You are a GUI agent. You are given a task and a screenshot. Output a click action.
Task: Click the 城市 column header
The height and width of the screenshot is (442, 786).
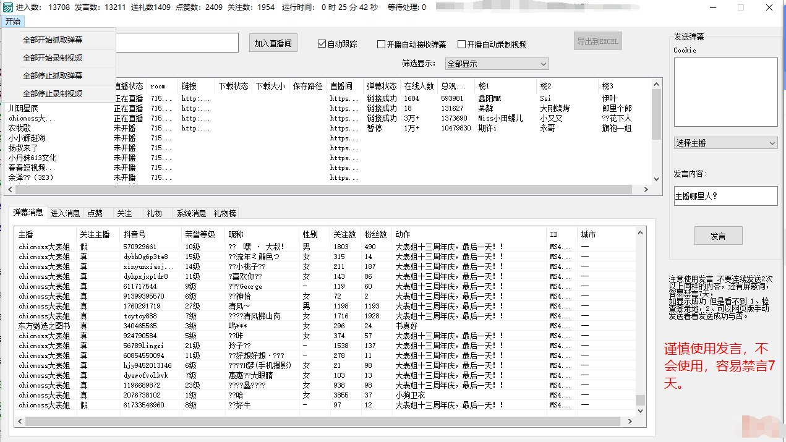pyautogui.click(x=607, y=235)
